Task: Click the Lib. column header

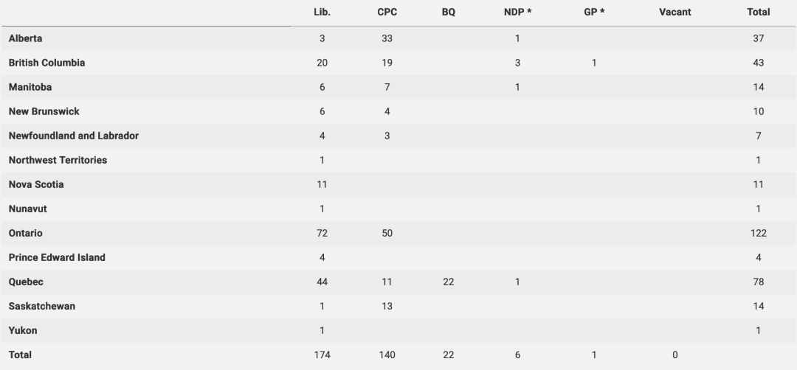Action: [322, 12]
